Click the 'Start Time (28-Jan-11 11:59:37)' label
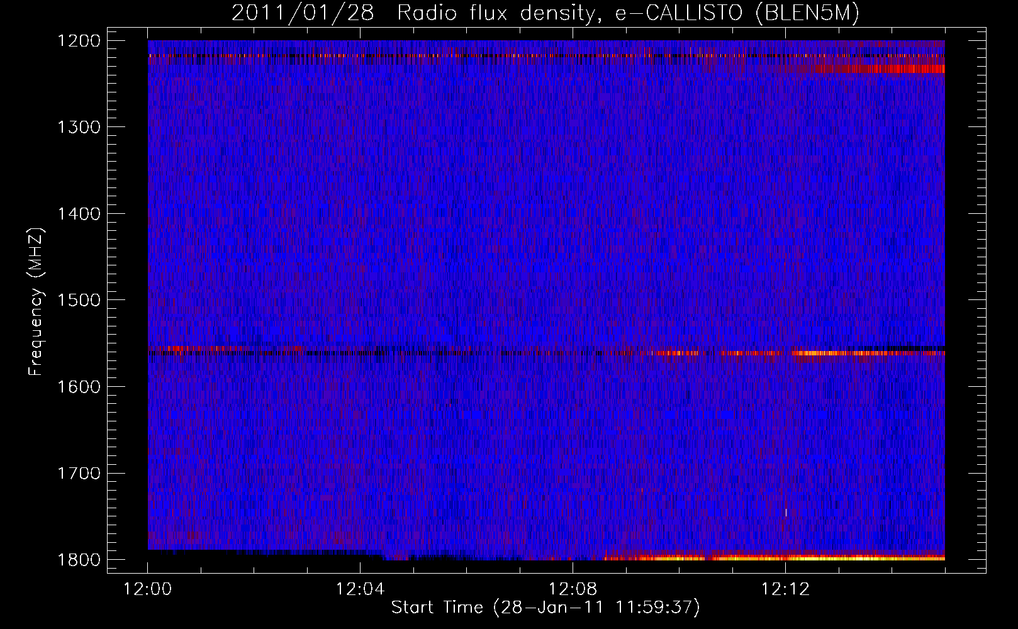The width and height of the screenshot is (1018, 629). 545,608
